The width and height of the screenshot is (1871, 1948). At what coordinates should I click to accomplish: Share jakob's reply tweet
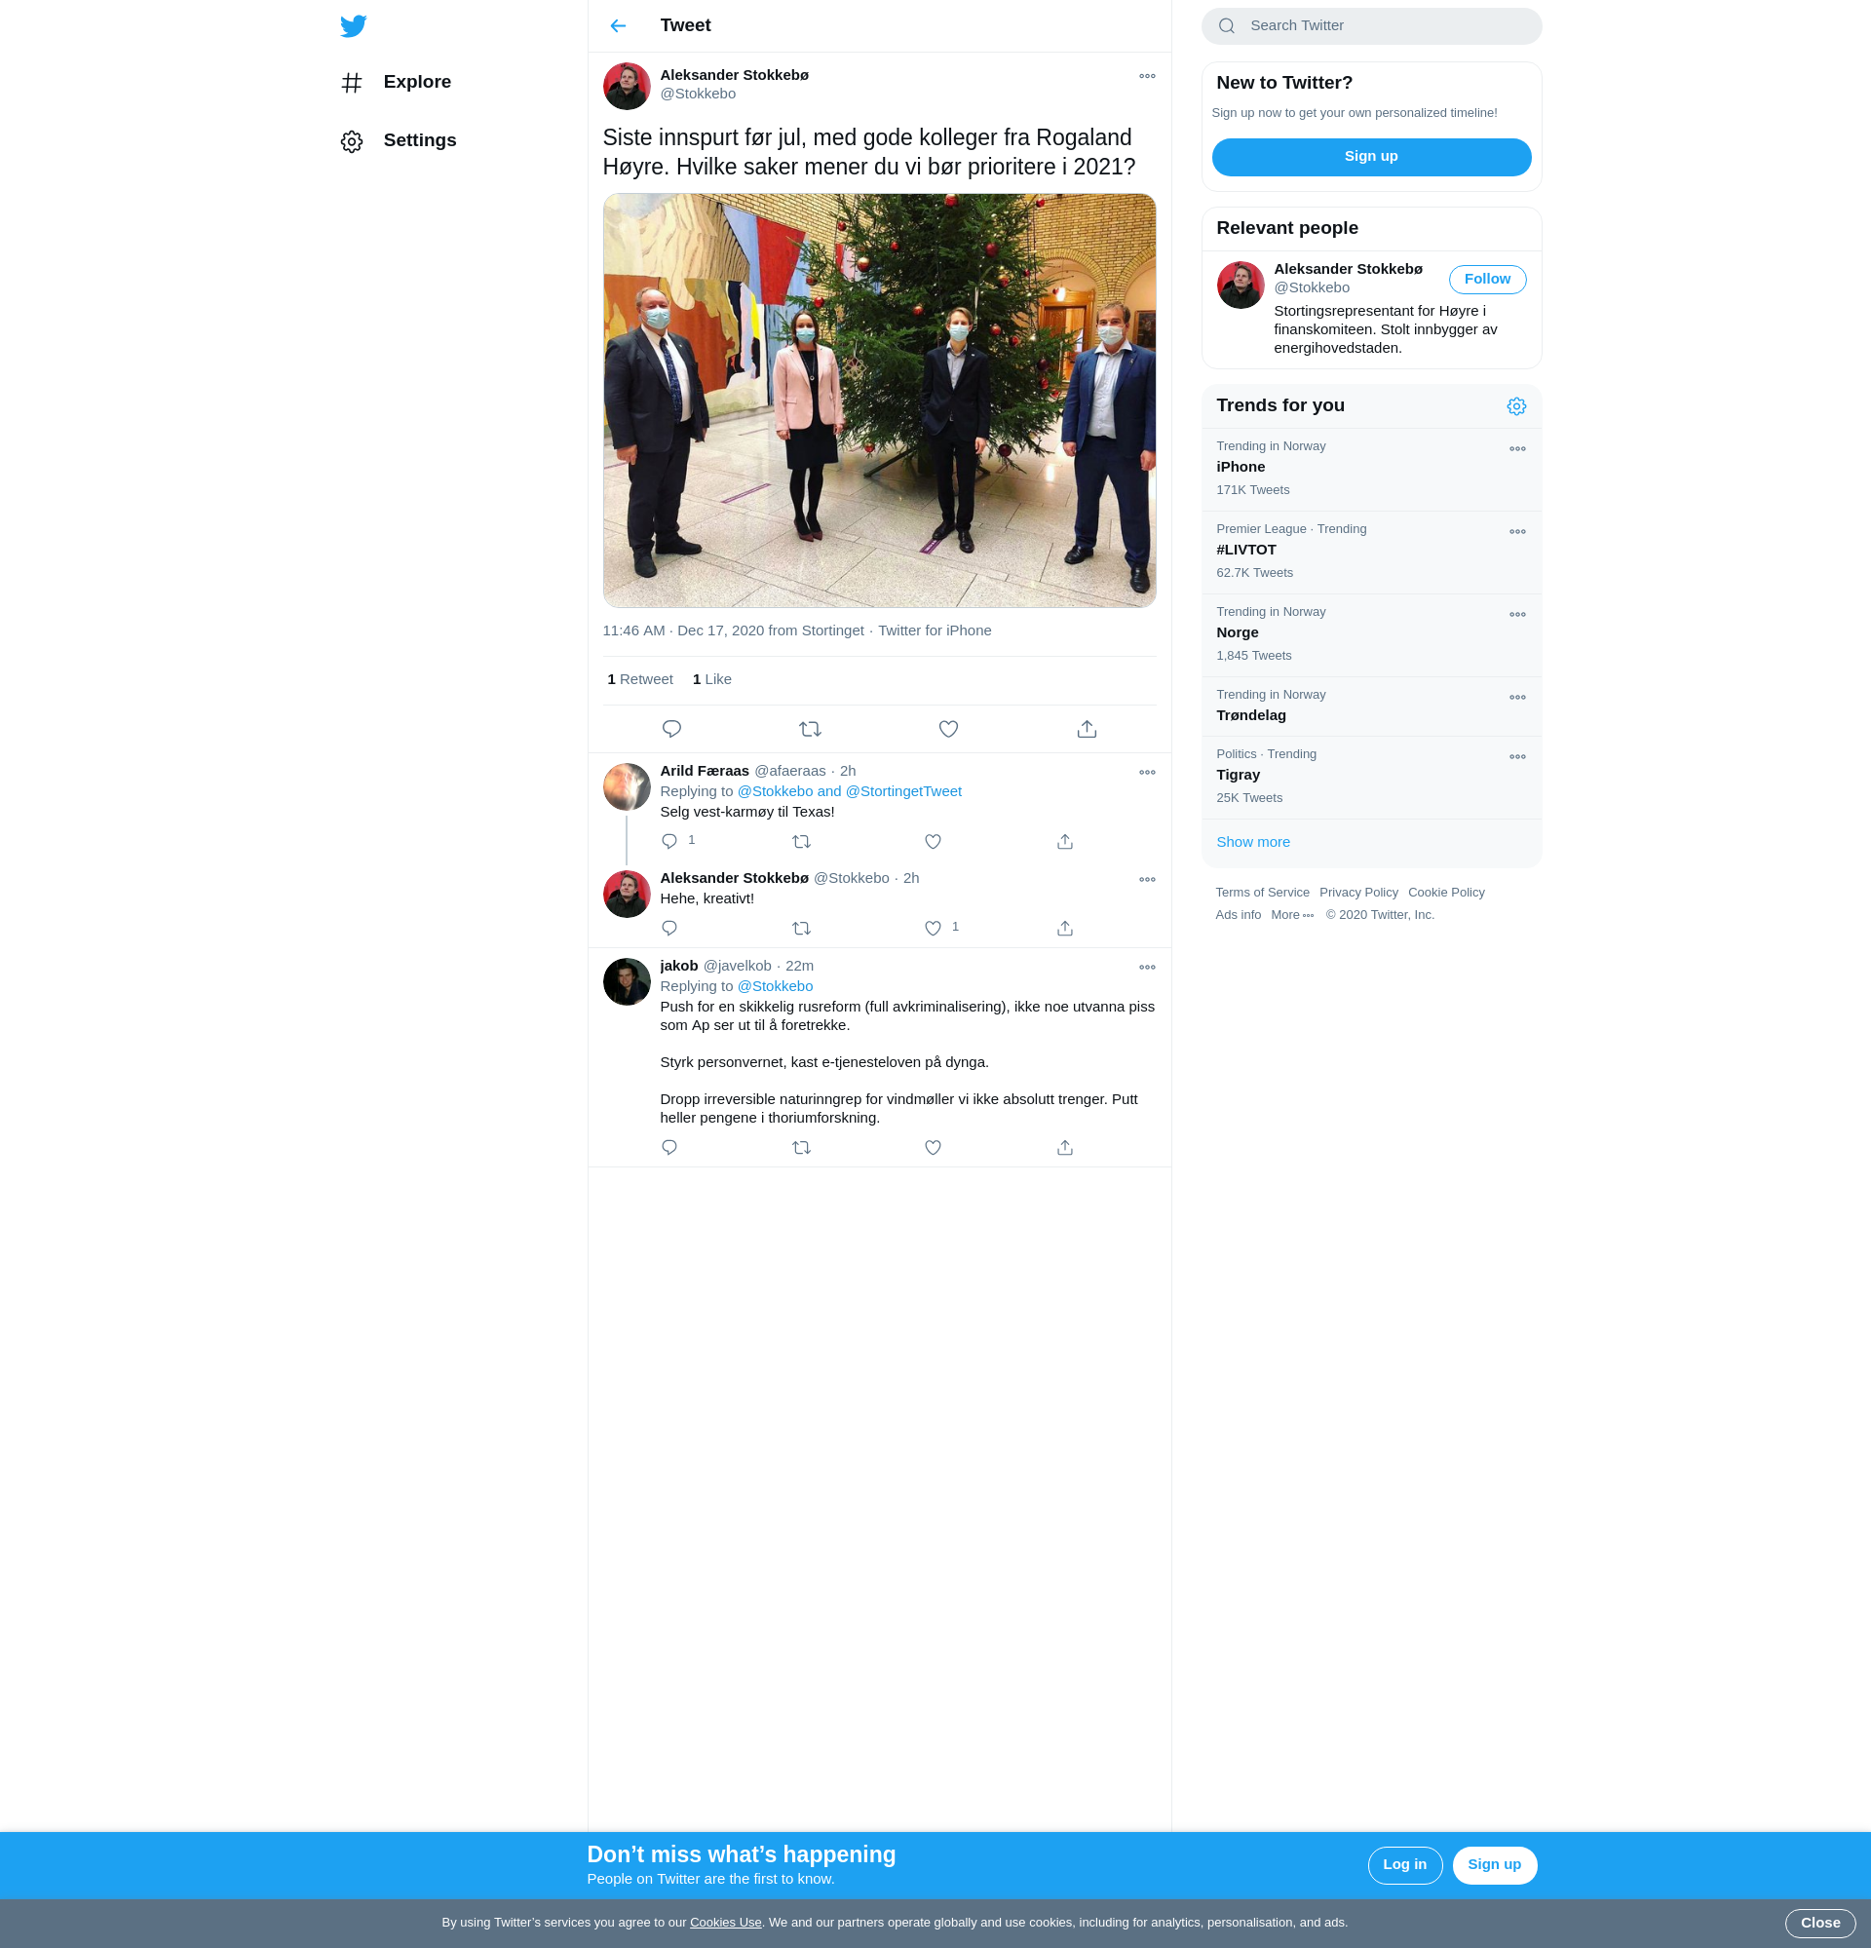click(1064, 1147)
